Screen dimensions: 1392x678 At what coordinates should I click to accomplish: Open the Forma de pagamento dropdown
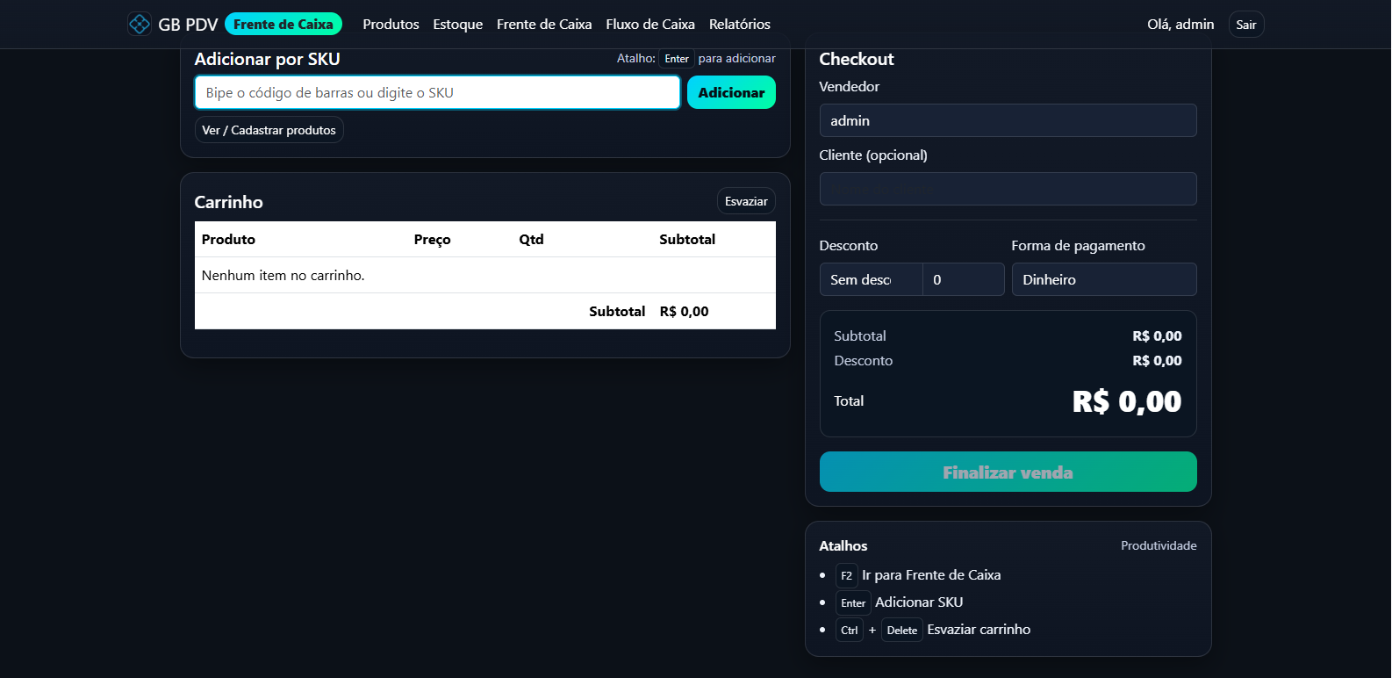click(x=1103, y=279)
